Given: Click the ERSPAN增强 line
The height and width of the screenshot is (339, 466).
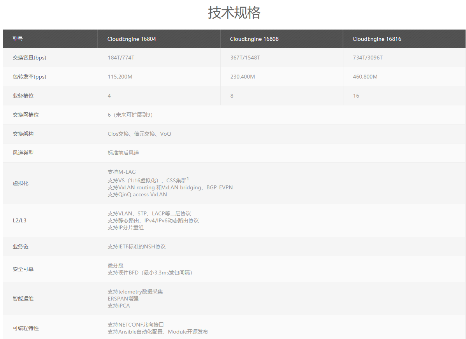Looking at the screenshot, I should (x=123, y=298).
